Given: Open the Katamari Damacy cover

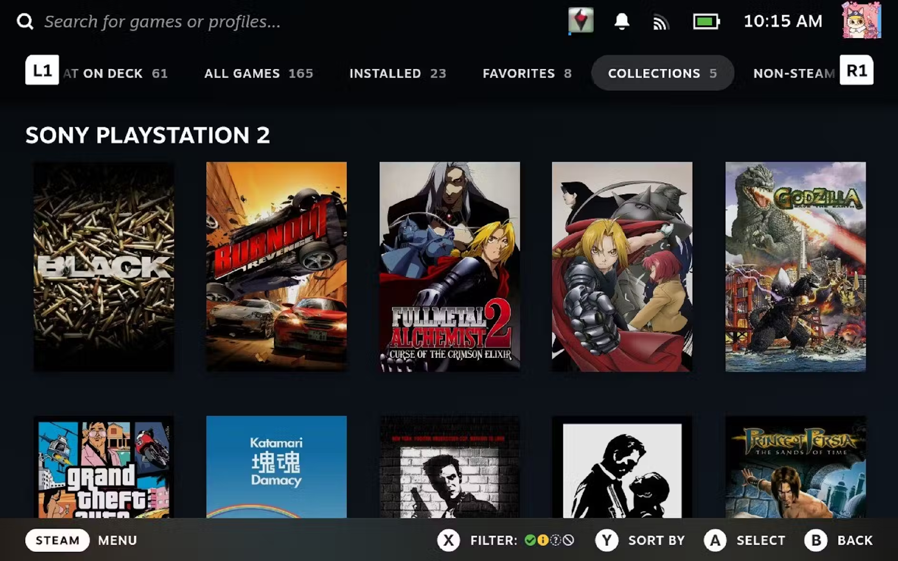Looking at the screenshot, I should click(276, 467).
